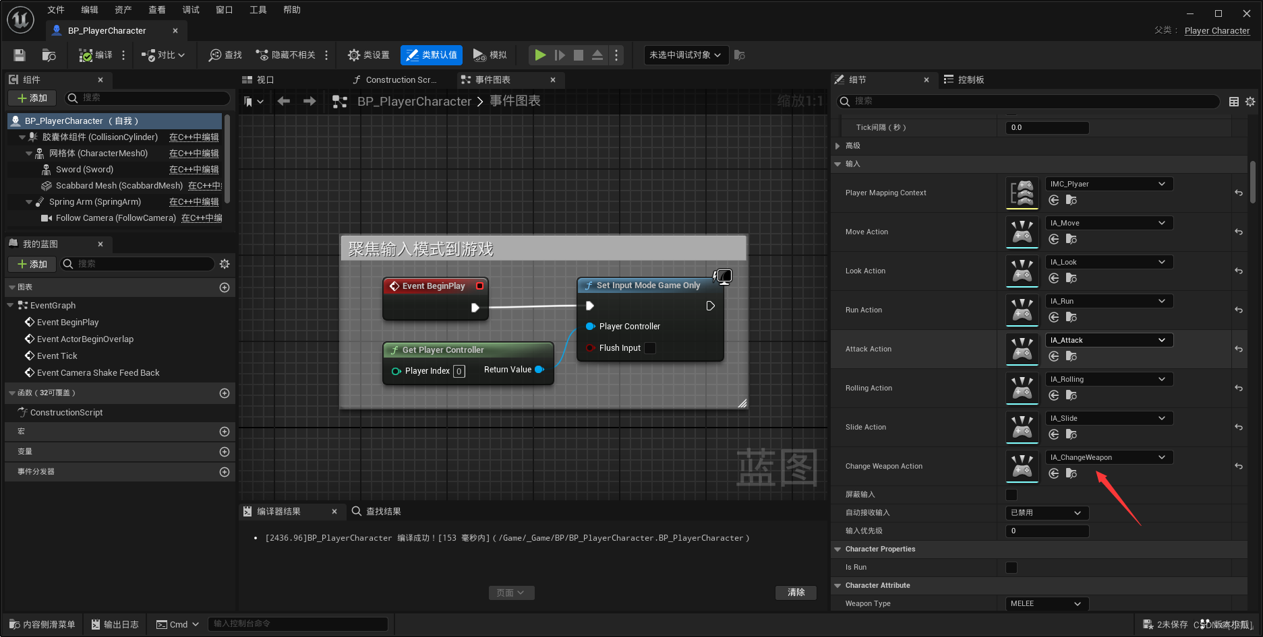Image resolution: width=1263 pixels, height=637 pixels.
Task: Open the Edit (编辑) menu
Action: coord(90,9)
